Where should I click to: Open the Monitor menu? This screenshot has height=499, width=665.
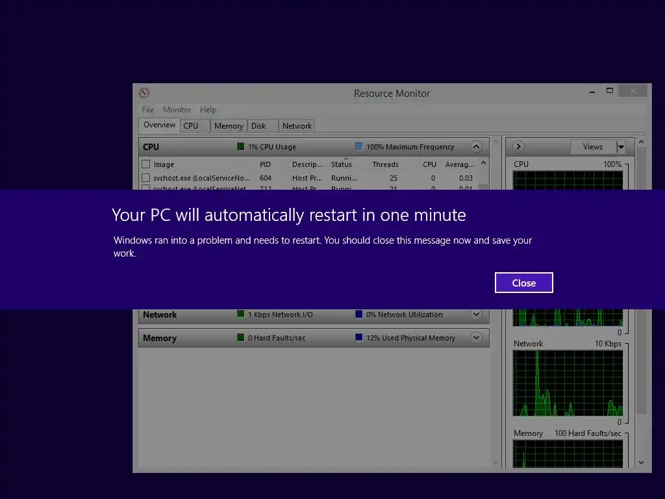pos(177,109)
